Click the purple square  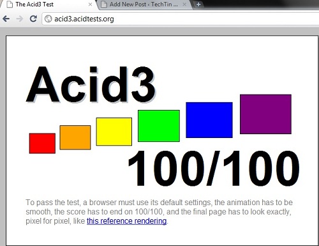tap(265, 114)
